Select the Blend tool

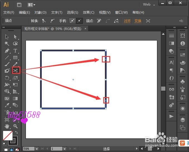(x=15, y=105)
